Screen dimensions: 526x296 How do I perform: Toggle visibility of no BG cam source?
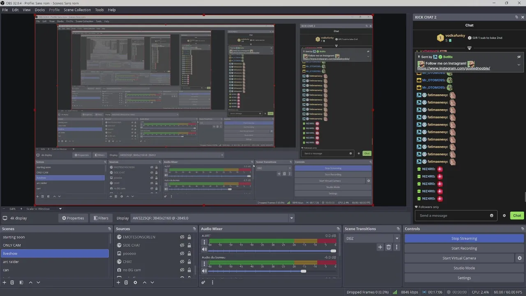[x=182, y=270]
